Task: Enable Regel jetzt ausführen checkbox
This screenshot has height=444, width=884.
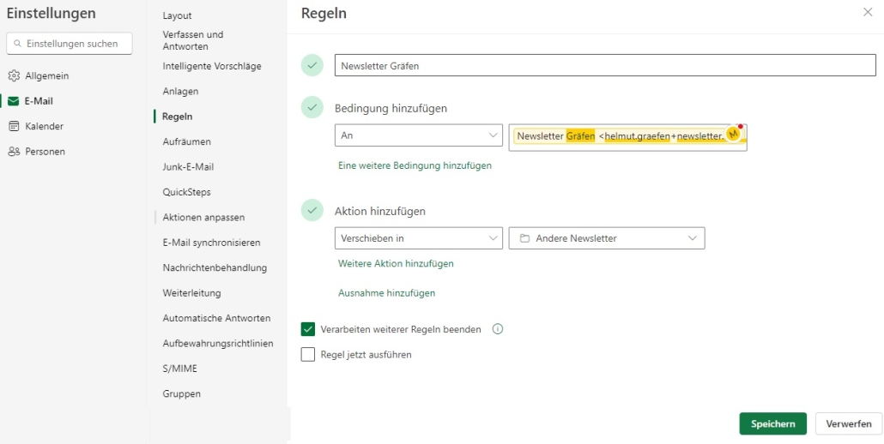Action: [308, 355]
